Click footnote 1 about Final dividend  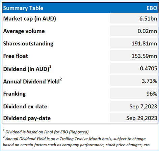(46, 132)
